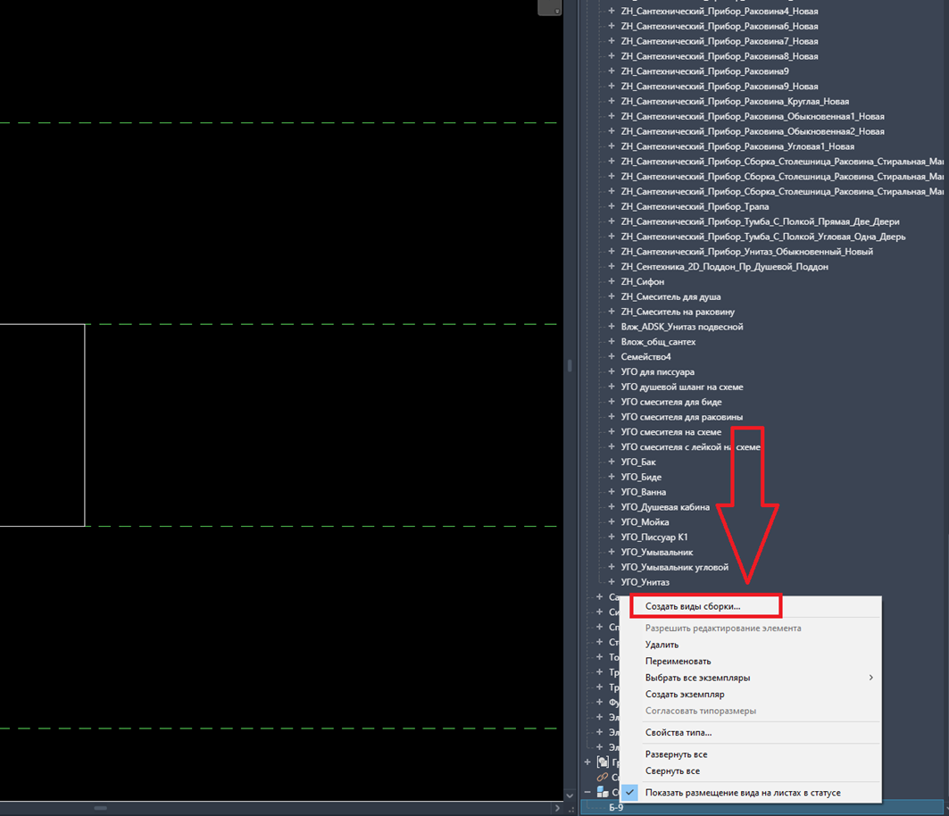Select the 'Раковина_Обыкновенная2_Новая' family row
The height and width of the screenshot is (816, 949).
click(753, 131)
